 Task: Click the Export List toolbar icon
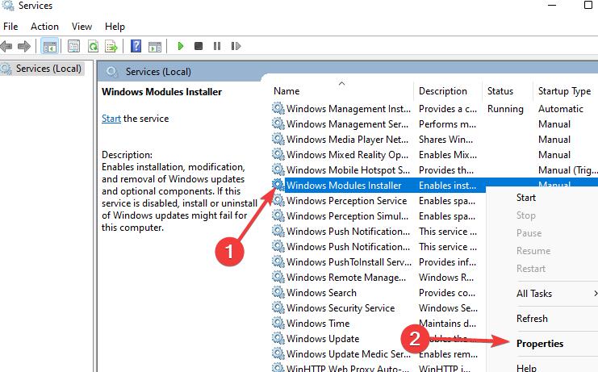111,47
